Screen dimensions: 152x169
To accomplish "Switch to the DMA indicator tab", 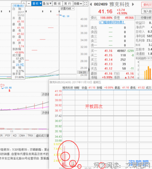I will point(22,136).
